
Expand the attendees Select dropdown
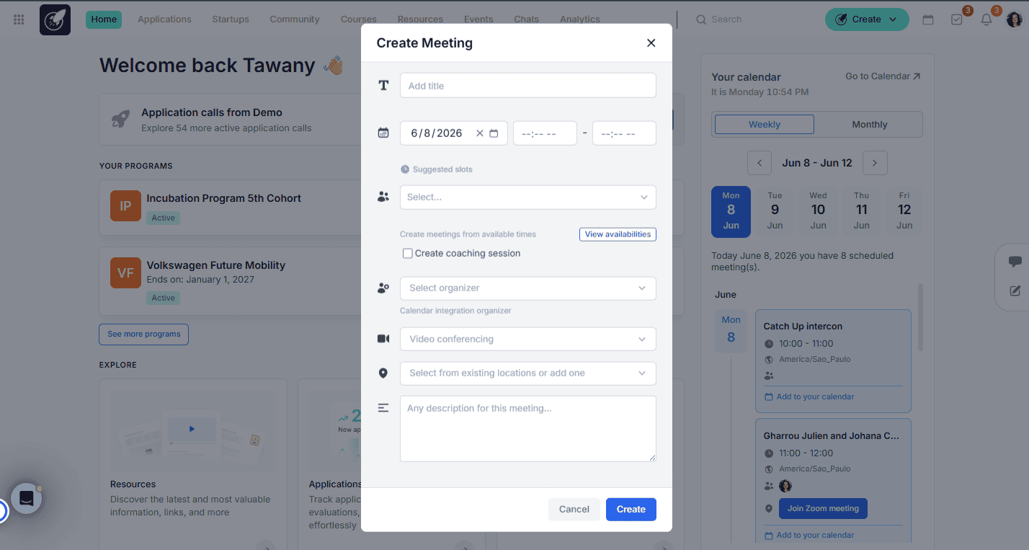tap(527, 198)
